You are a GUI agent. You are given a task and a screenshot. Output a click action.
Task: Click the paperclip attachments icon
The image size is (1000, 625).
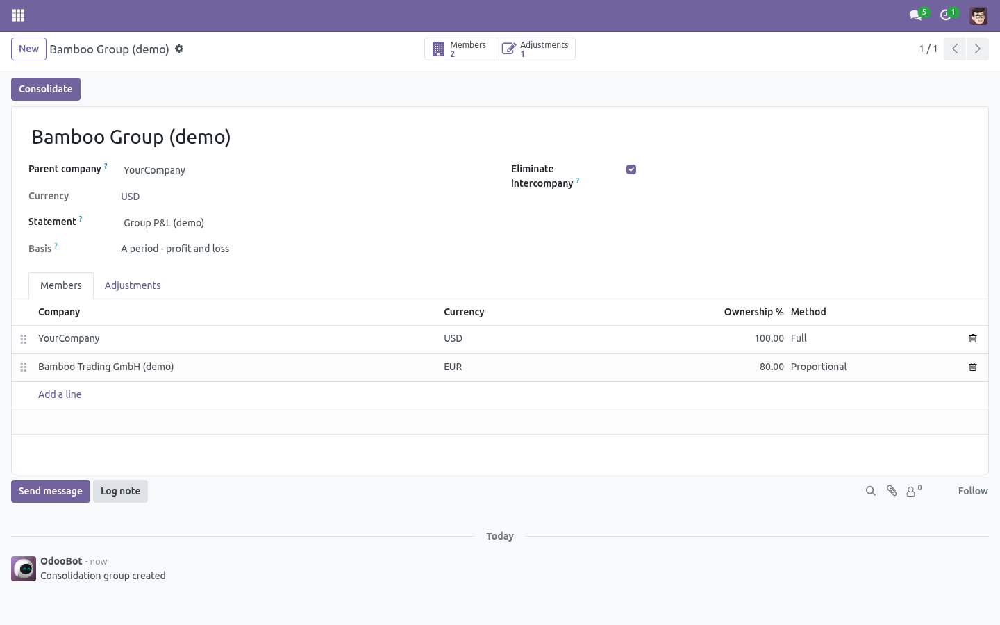click(x=892, y=491)
